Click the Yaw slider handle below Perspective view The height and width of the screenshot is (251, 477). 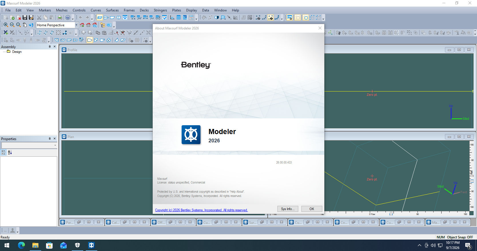click(x=391, y=214)
